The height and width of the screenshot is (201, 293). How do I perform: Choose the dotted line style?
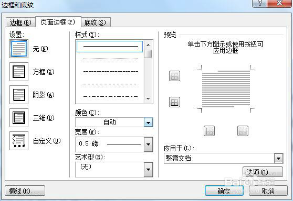point(110,59)
